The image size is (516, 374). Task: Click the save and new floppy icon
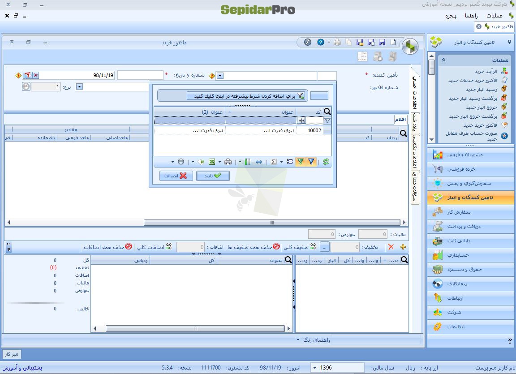371,42
